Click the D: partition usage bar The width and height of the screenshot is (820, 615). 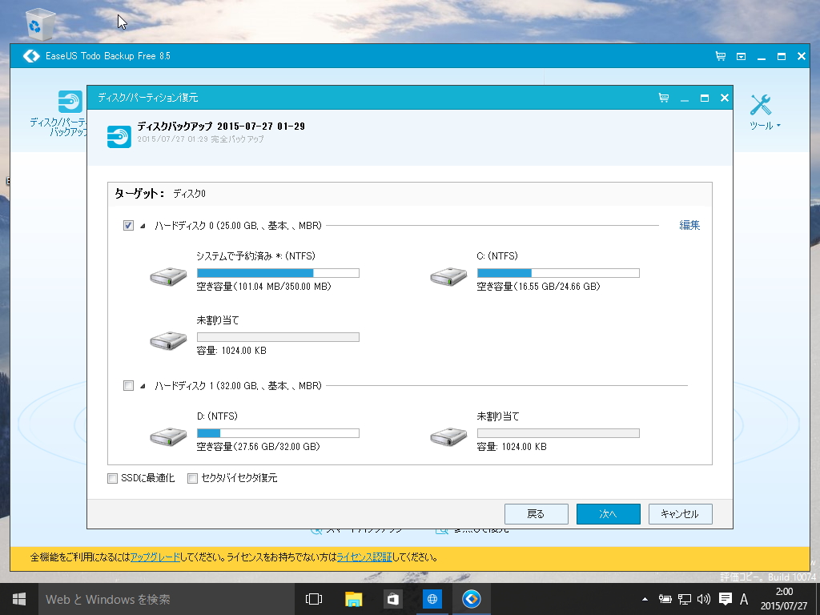[278, 433]
